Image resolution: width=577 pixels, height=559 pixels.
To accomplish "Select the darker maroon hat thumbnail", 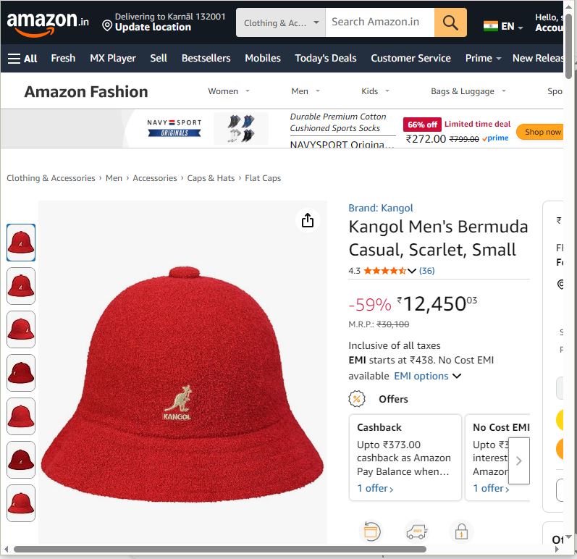I will pyautogui.click(x=21, y=460).
